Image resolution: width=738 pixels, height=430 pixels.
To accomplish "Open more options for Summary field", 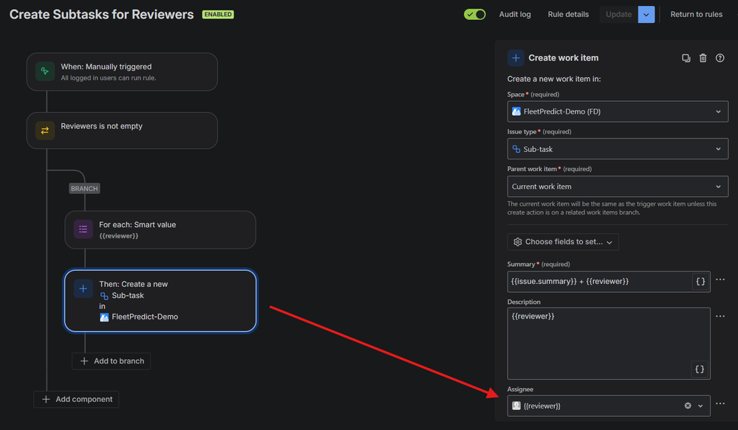I will pos(720,280).
